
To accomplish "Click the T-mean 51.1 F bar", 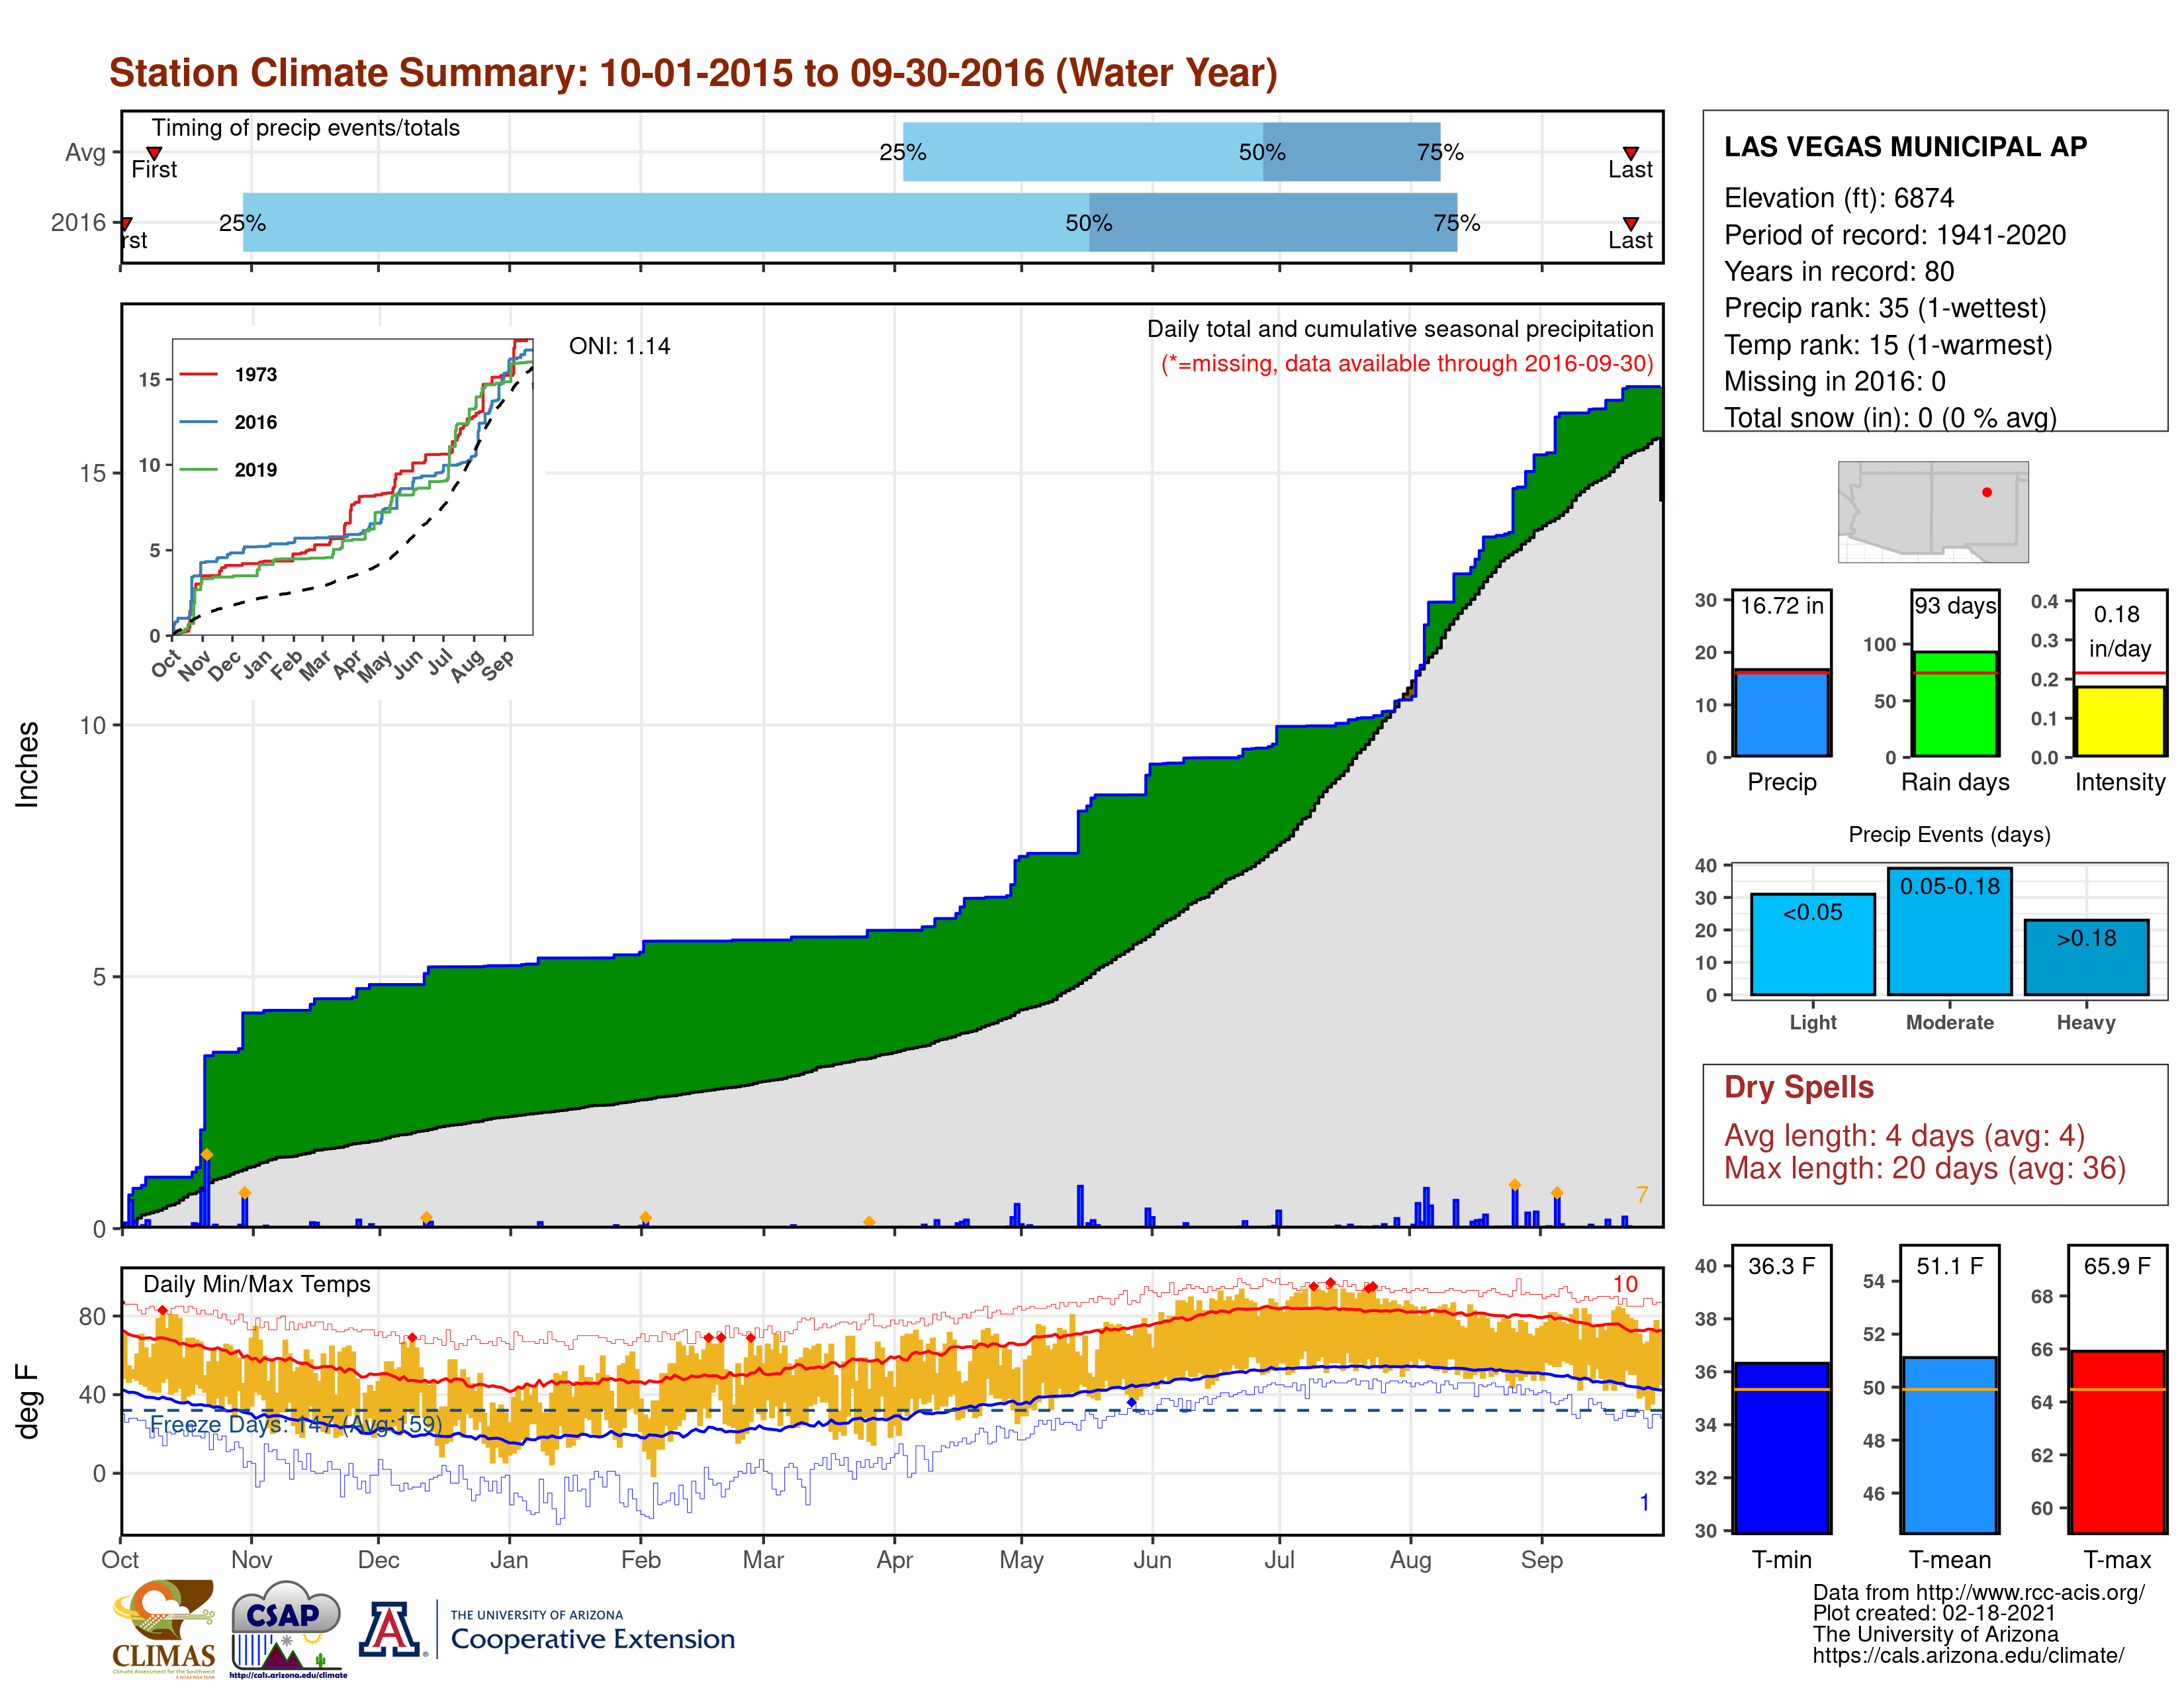I will (1949, 1445).
